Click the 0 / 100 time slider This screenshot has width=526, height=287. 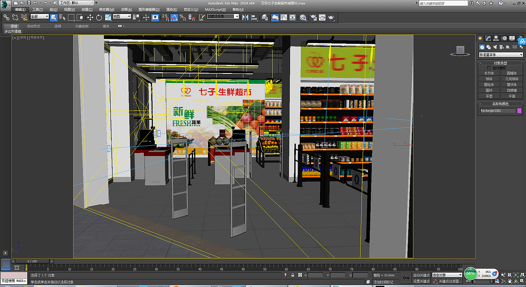pyautogui.click(x=32, y=261)
